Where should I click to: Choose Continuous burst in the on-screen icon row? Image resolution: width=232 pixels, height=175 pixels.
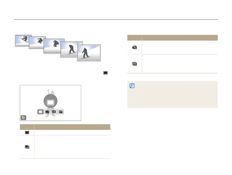(47, 112)
